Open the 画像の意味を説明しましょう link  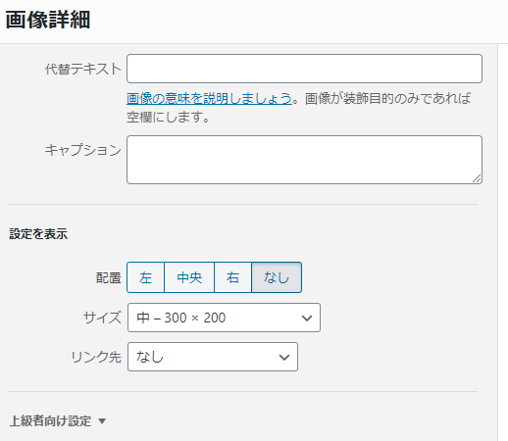209,98
